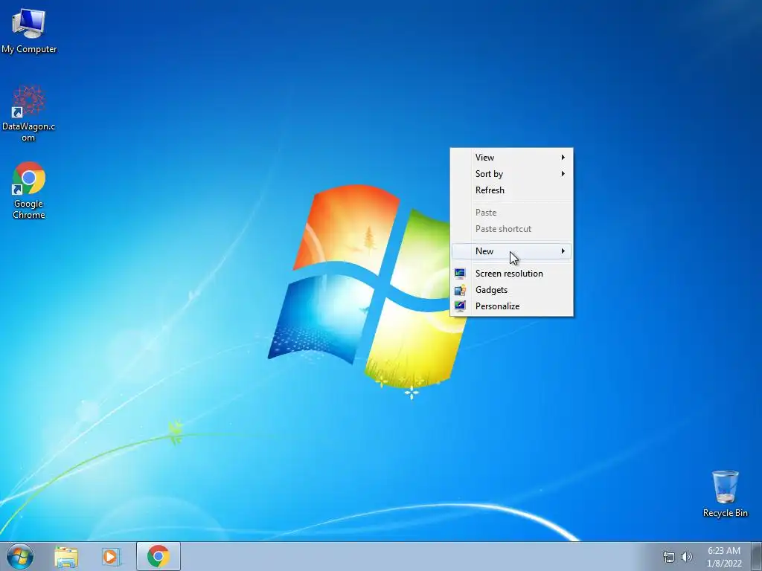Switch to Chrome in the taskbar
Image resolution: width=762 pixels, height=571 pixels.
[x=159, y=556]
